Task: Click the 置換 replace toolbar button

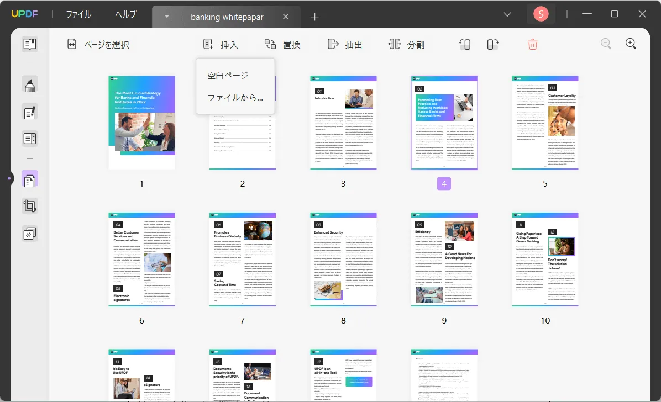Action: 282,44
